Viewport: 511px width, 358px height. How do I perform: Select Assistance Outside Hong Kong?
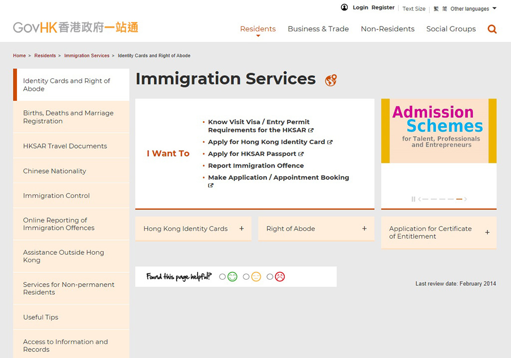click(x=71, y=256)
